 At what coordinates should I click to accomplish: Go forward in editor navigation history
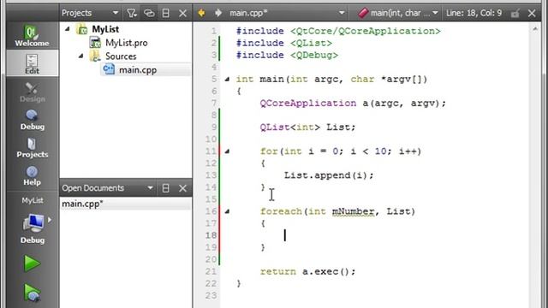[218, 13]
